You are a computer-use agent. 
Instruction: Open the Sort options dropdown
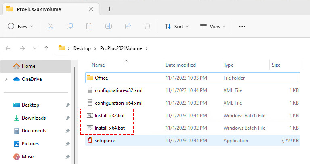pos(176,27)
